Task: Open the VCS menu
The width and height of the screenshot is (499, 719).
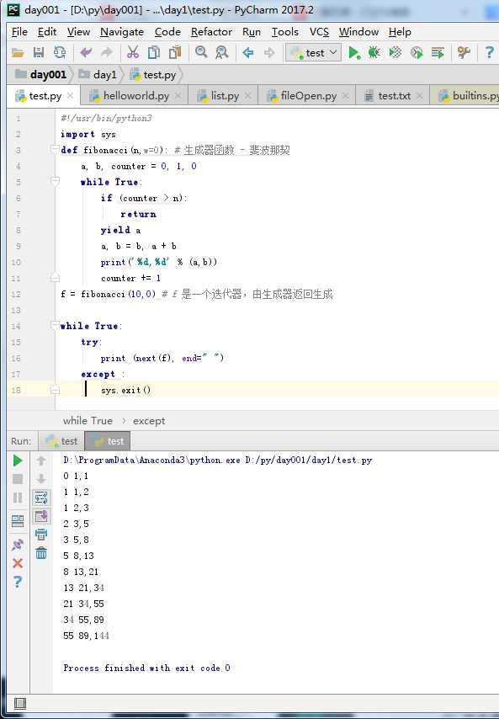Action: [x=319, y=32]
